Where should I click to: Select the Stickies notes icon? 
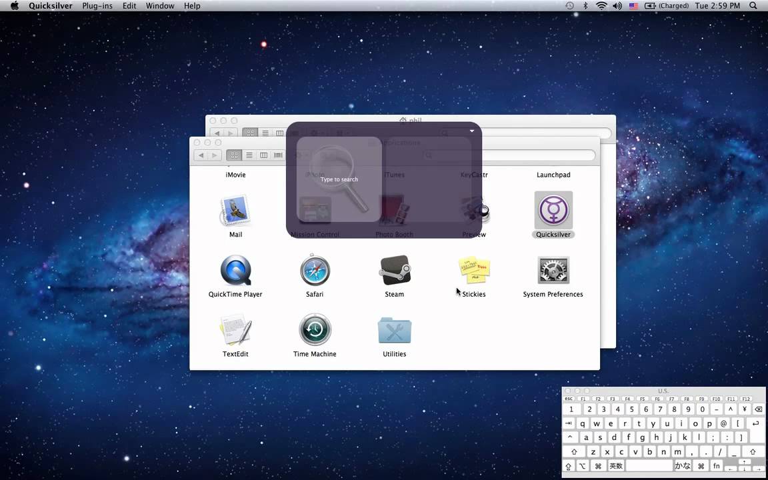tap(474, 271)
